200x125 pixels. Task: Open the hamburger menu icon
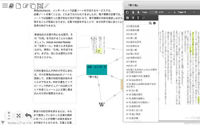5,6
